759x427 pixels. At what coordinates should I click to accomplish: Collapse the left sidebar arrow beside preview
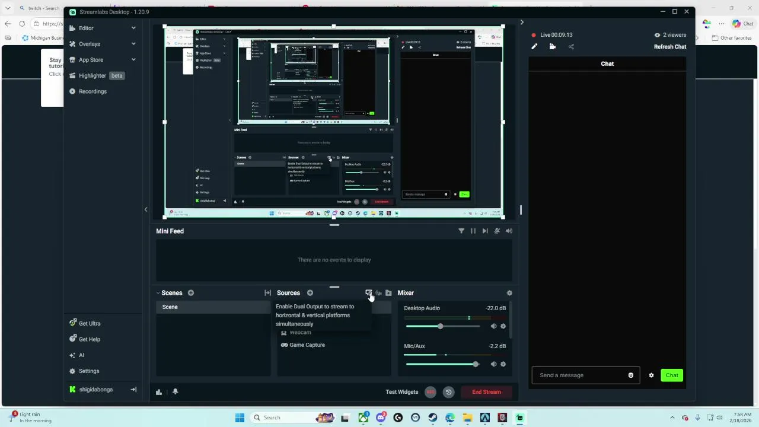(146, 209)
